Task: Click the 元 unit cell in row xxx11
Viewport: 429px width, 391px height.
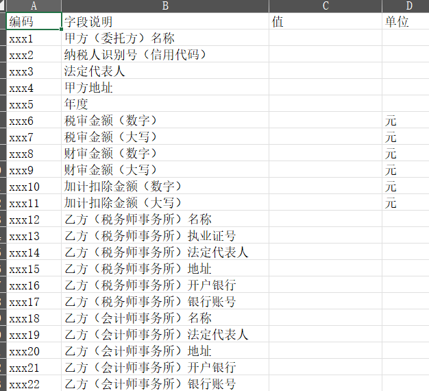Action: tap(406, 202)
